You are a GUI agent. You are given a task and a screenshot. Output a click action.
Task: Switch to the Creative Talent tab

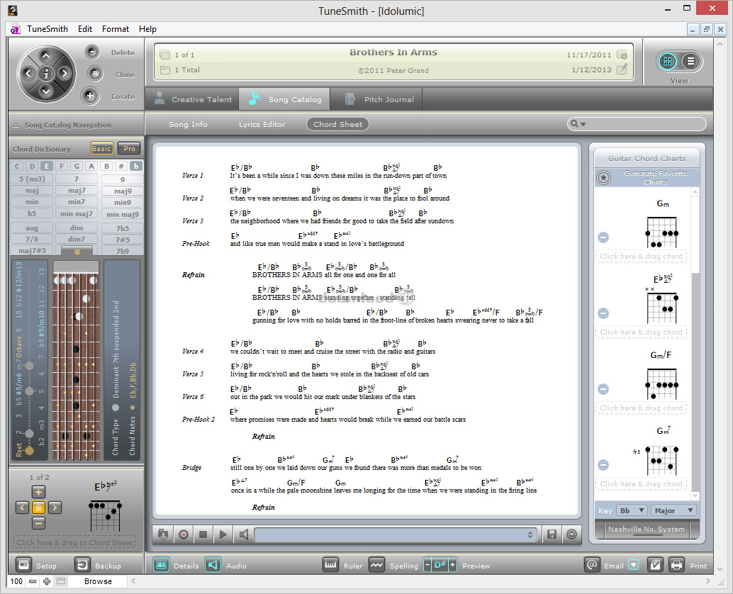coord(193,99)
